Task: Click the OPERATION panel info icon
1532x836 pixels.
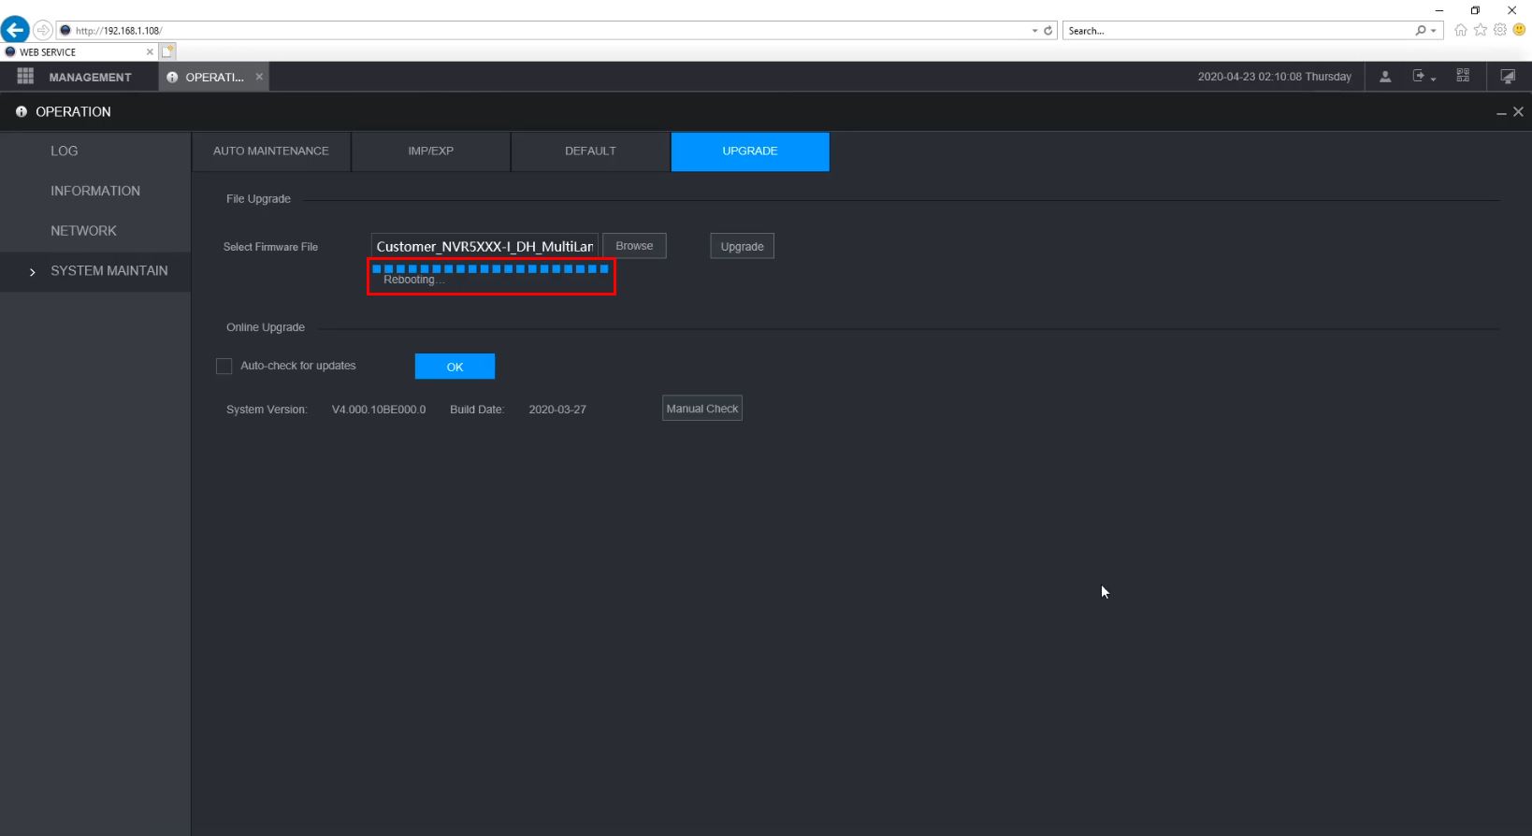Action: [22, 111]
